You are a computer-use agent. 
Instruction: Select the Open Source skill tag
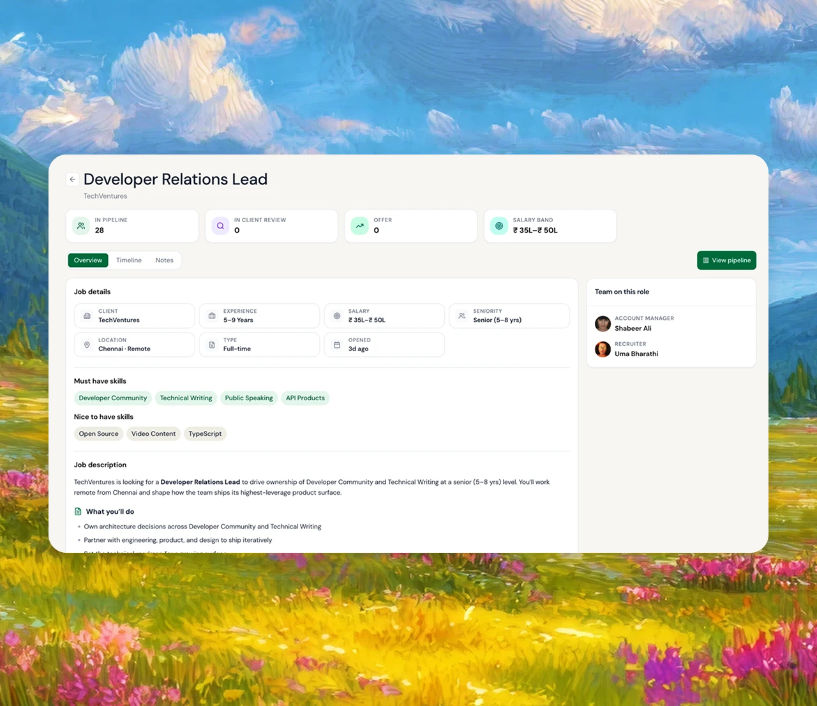[x=98, y=434]
